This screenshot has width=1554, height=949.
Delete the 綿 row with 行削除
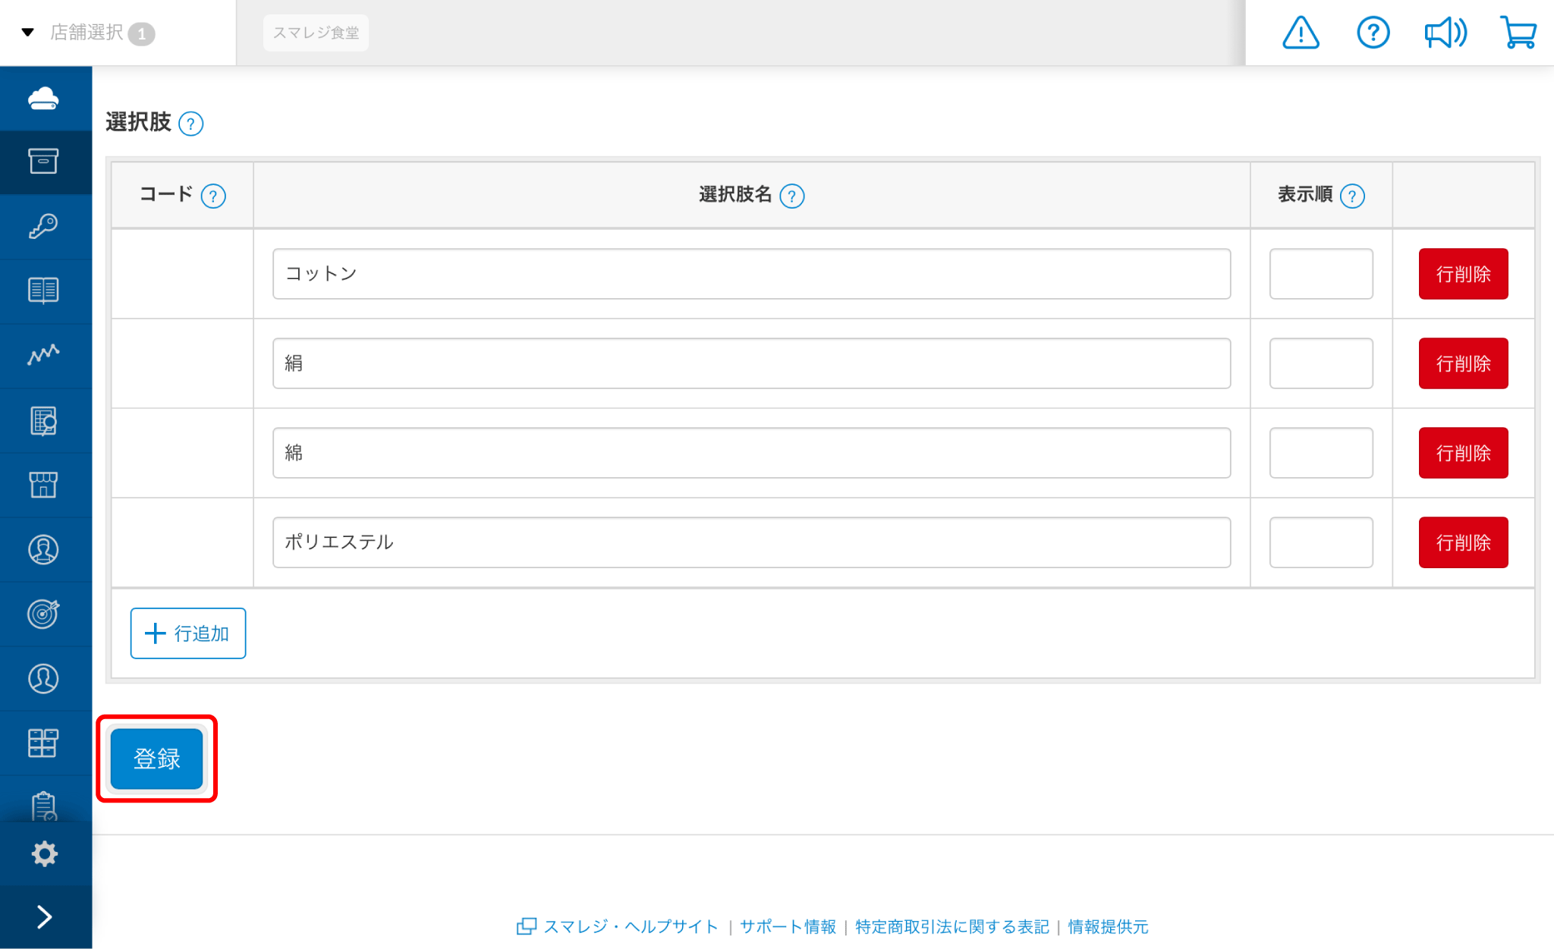[1463, 453]
